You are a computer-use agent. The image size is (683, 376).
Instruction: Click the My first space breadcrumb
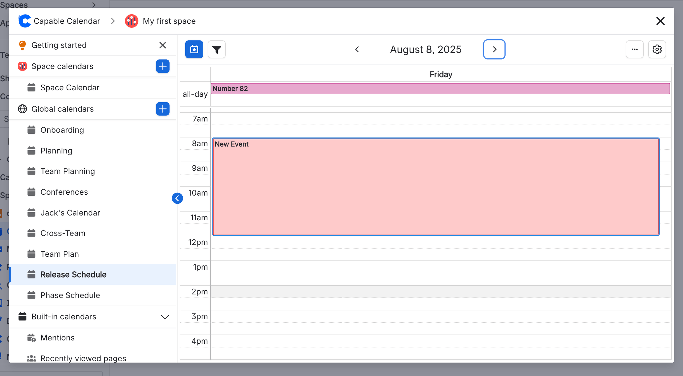point(169,21)
